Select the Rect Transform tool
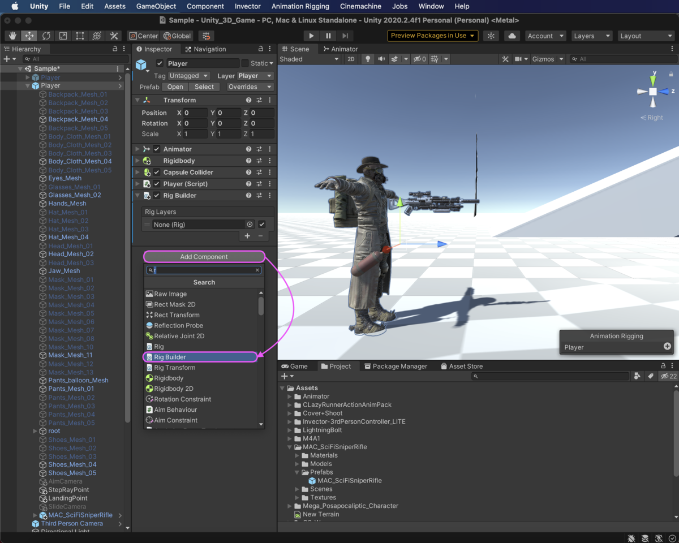This screenshot has height=543, width=679. click(x=80, y=36)
